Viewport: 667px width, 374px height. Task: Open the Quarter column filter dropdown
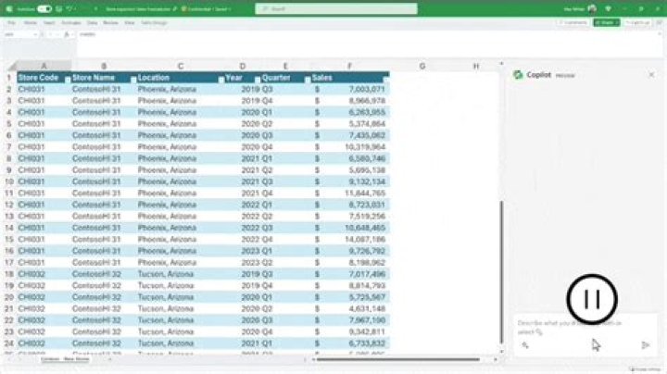pyautogui.click(x=308, y=80)
